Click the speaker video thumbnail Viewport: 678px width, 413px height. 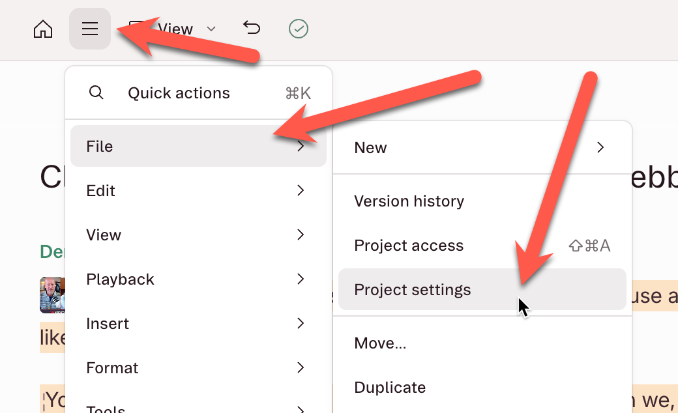pos(52,295)
